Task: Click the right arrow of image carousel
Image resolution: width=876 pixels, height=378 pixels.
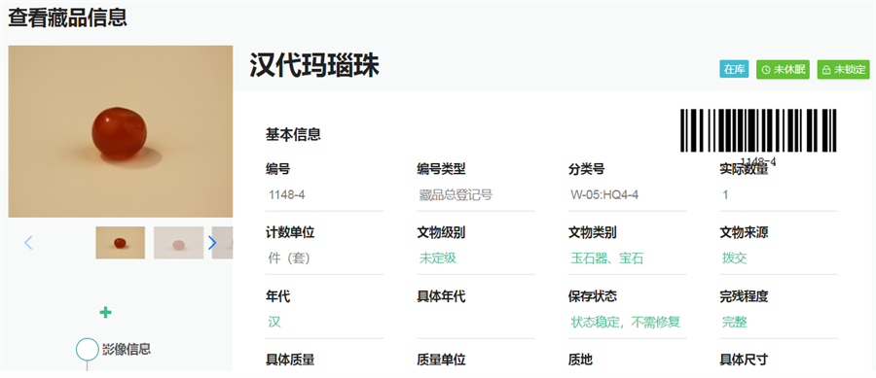Action: tap(212, 243)
